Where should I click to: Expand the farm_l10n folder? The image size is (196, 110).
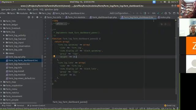(x=1, y=21)
